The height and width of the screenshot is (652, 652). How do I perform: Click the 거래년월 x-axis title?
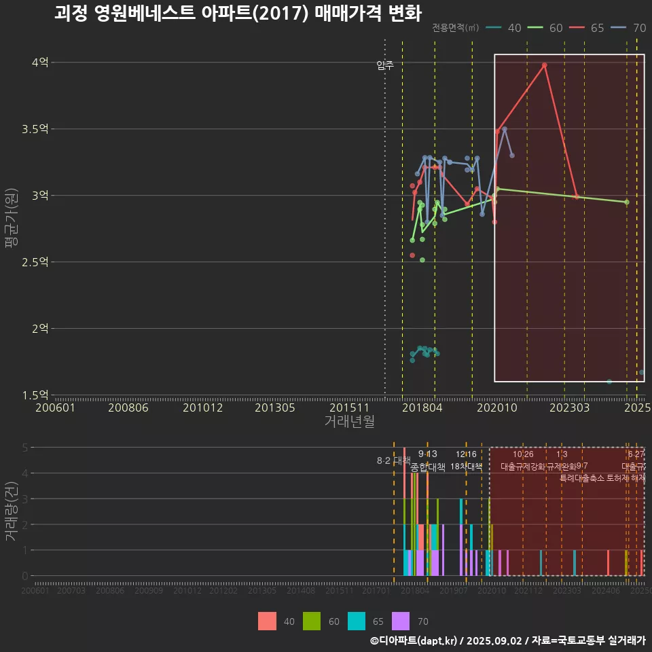coord(349,421)
